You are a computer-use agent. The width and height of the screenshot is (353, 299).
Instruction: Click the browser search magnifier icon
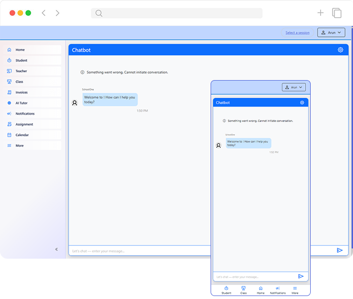click(99, 13)
